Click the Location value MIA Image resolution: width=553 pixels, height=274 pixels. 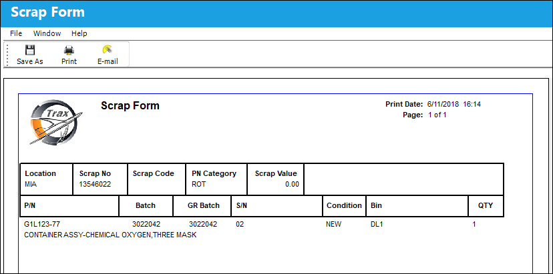pos(31,184)
